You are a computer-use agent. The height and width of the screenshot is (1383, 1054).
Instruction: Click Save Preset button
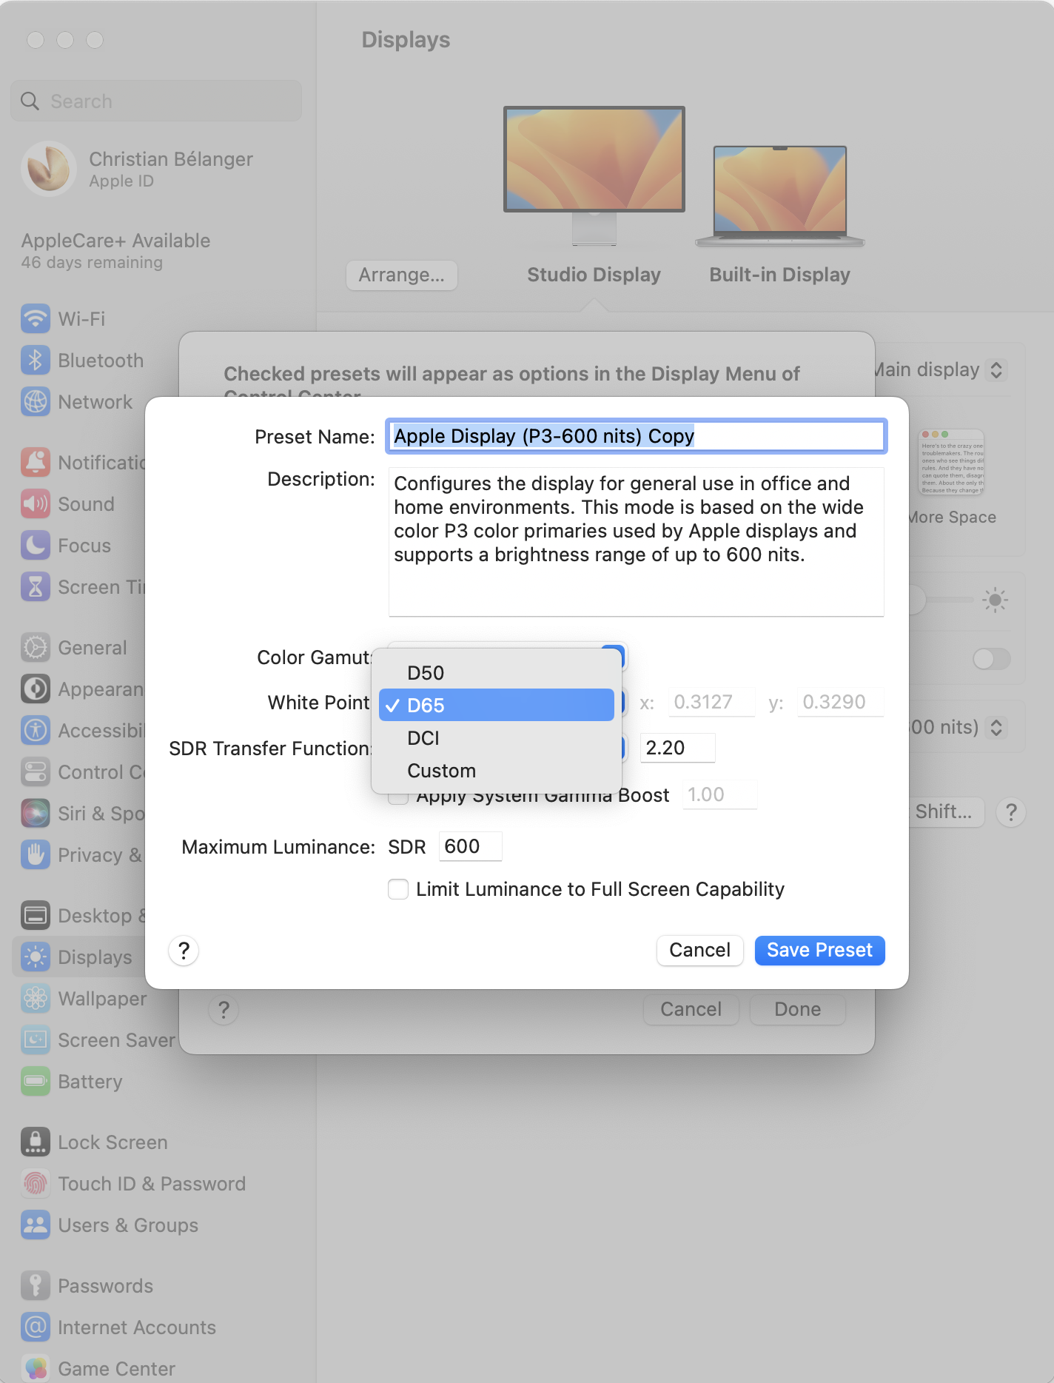pyautogui.click(x=819, y=951)
